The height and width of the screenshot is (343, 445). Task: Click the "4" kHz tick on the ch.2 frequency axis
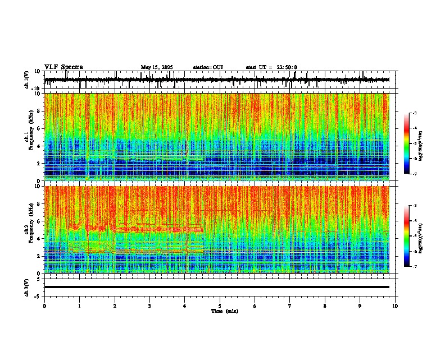pyautogui.click(x=39, y=239)
